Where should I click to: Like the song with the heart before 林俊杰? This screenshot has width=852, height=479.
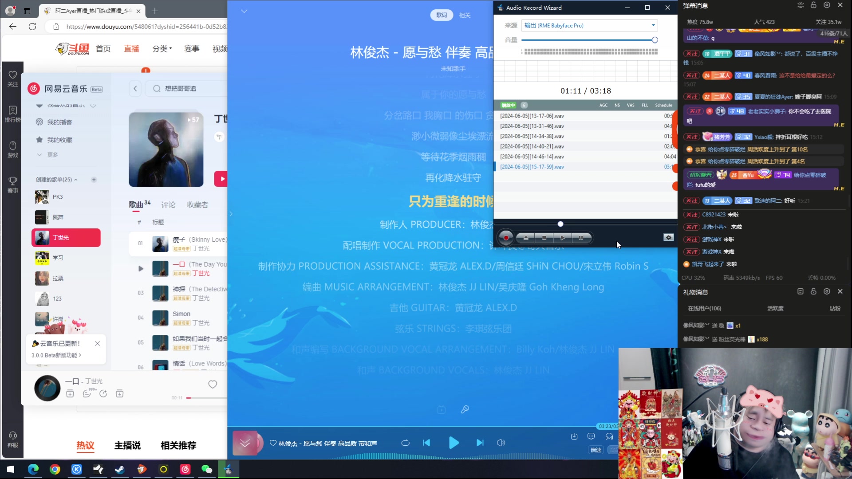[273, 443]
